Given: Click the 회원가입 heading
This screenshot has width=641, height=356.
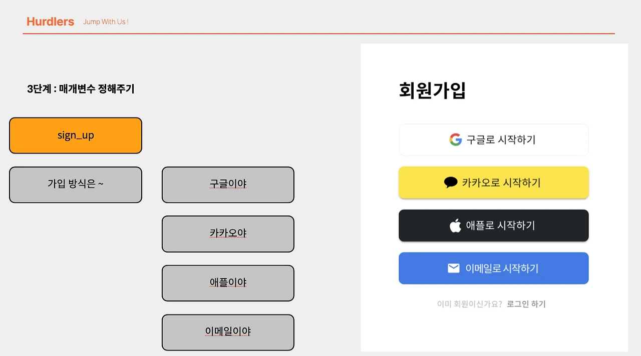Looking at the screenshot, I should [x=432, y=90].
